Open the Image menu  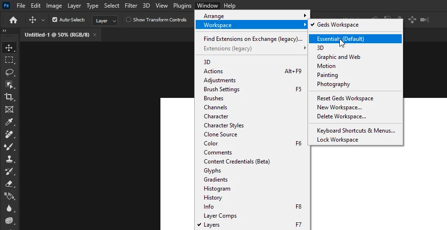click(54, 6)
